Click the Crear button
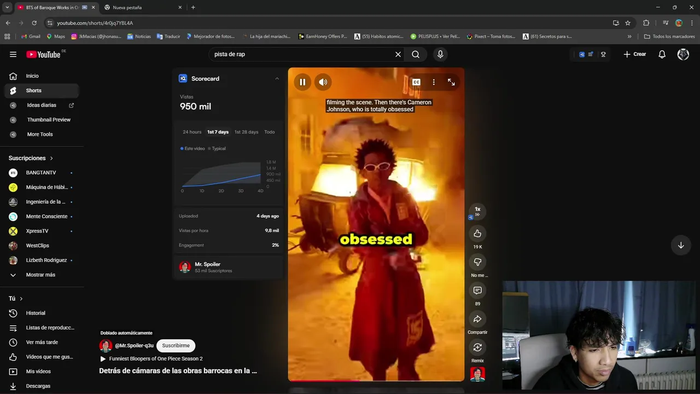The image size is (700, 394). click(635, 54)
